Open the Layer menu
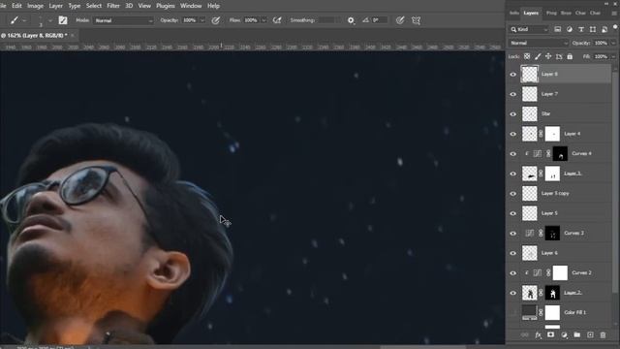The image size is (620, 349). pos(56,6)
